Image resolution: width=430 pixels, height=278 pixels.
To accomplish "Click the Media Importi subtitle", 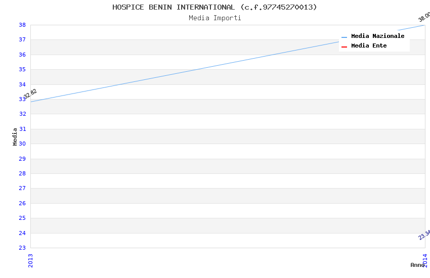I will (x=215, y=18).
